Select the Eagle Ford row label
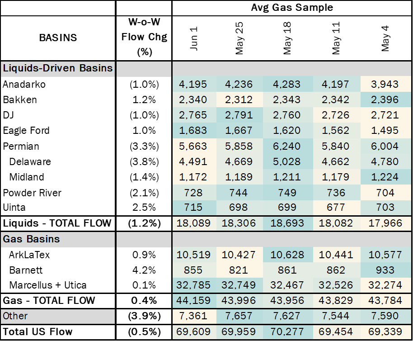Screen dimensions: 413x341 (x=26, y=131)
